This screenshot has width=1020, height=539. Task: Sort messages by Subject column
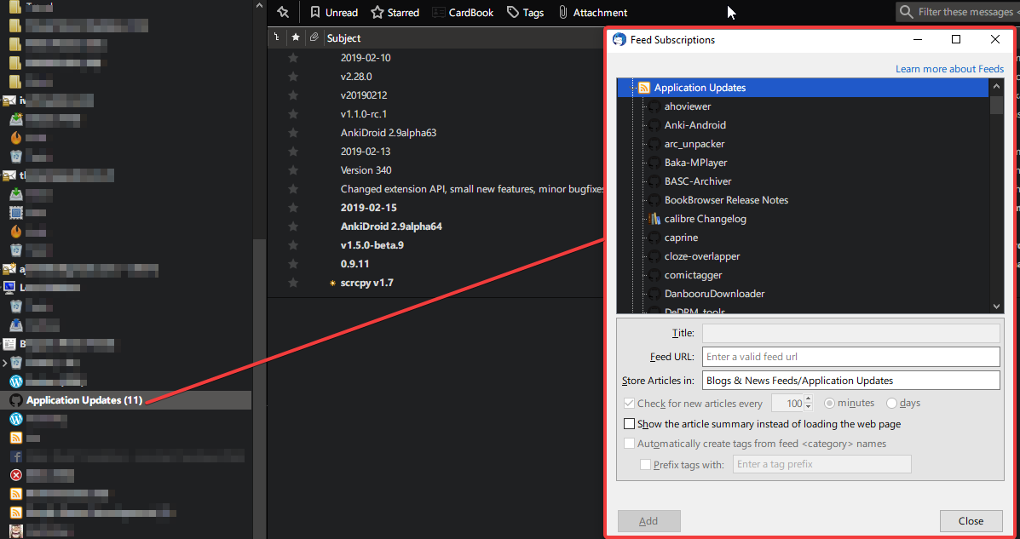click(x=343, y=38)
